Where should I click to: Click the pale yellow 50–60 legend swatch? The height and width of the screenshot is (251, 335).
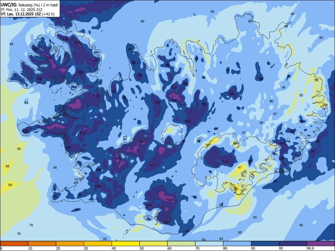tap(153, 244)
